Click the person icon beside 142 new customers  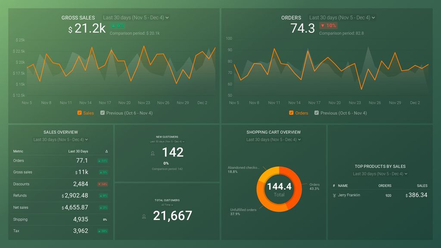[x=153, y=153]
